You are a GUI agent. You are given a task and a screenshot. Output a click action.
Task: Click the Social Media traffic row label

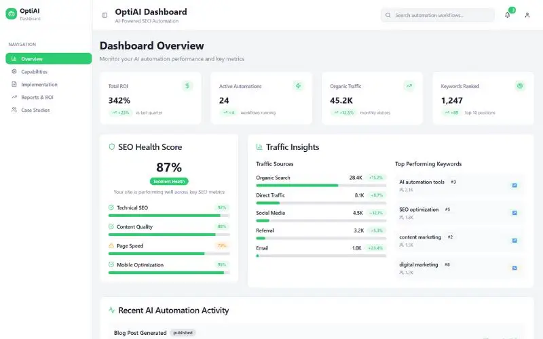[x=270, y=213]
